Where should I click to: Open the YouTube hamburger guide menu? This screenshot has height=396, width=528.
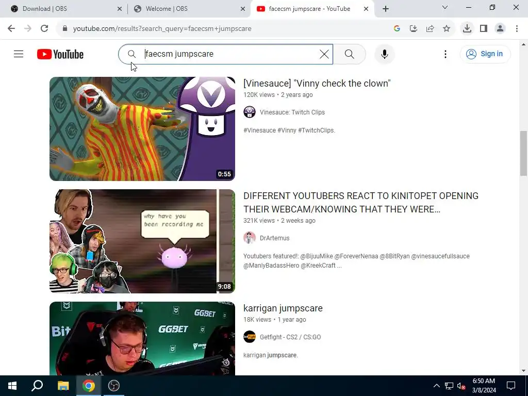coord(19,54)
